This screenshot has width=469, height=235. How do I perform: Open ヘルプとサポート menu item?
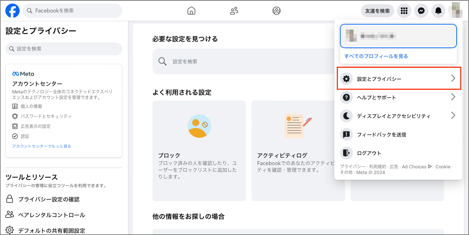pyautogui.click(x=398, y=97)
